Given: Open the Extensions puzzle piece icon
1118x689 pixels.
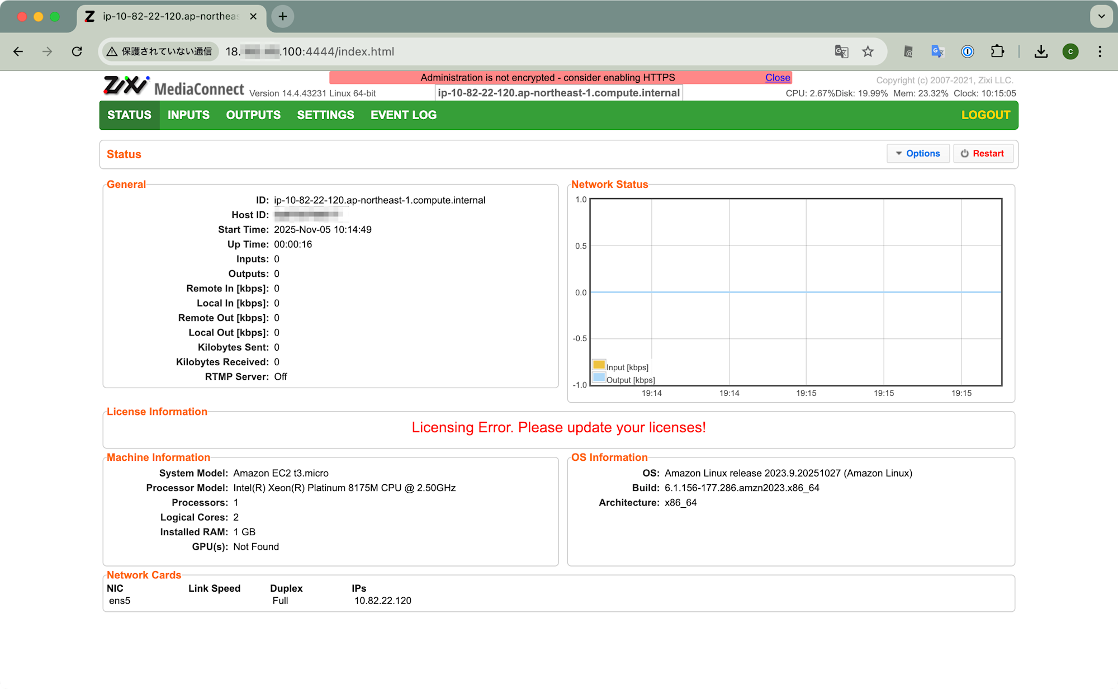Looking at the screenshot, I should 997,51.
